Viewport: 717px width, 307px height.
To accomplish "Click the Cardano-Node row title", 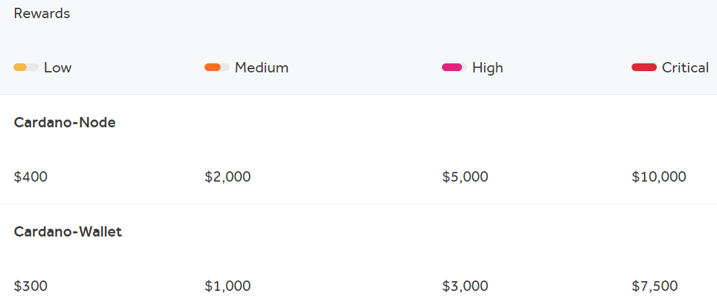I will coord(65,122).
